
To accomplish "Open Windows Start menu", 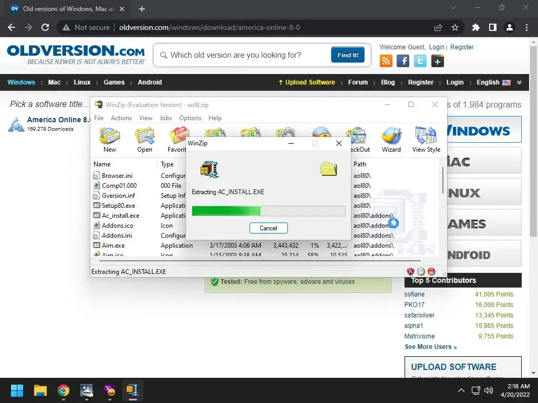I will click(17, 390).
